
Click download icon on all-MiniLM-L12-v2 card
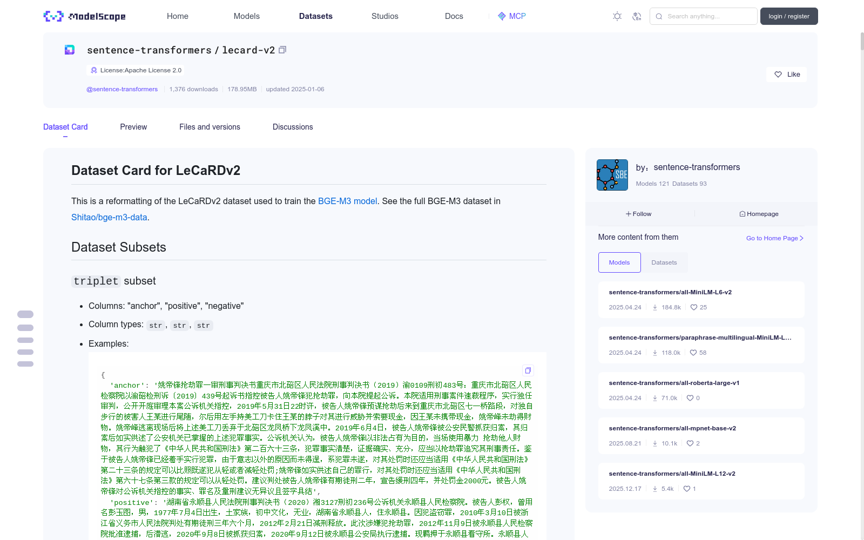[x=655, y=489]
